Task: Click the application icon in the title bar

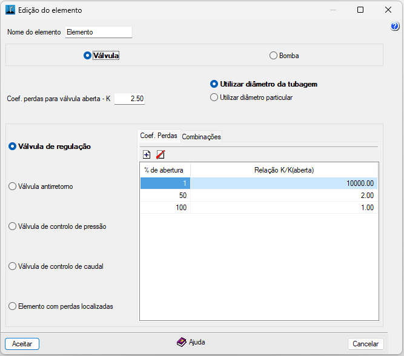Action: click(x=10, y=10)
